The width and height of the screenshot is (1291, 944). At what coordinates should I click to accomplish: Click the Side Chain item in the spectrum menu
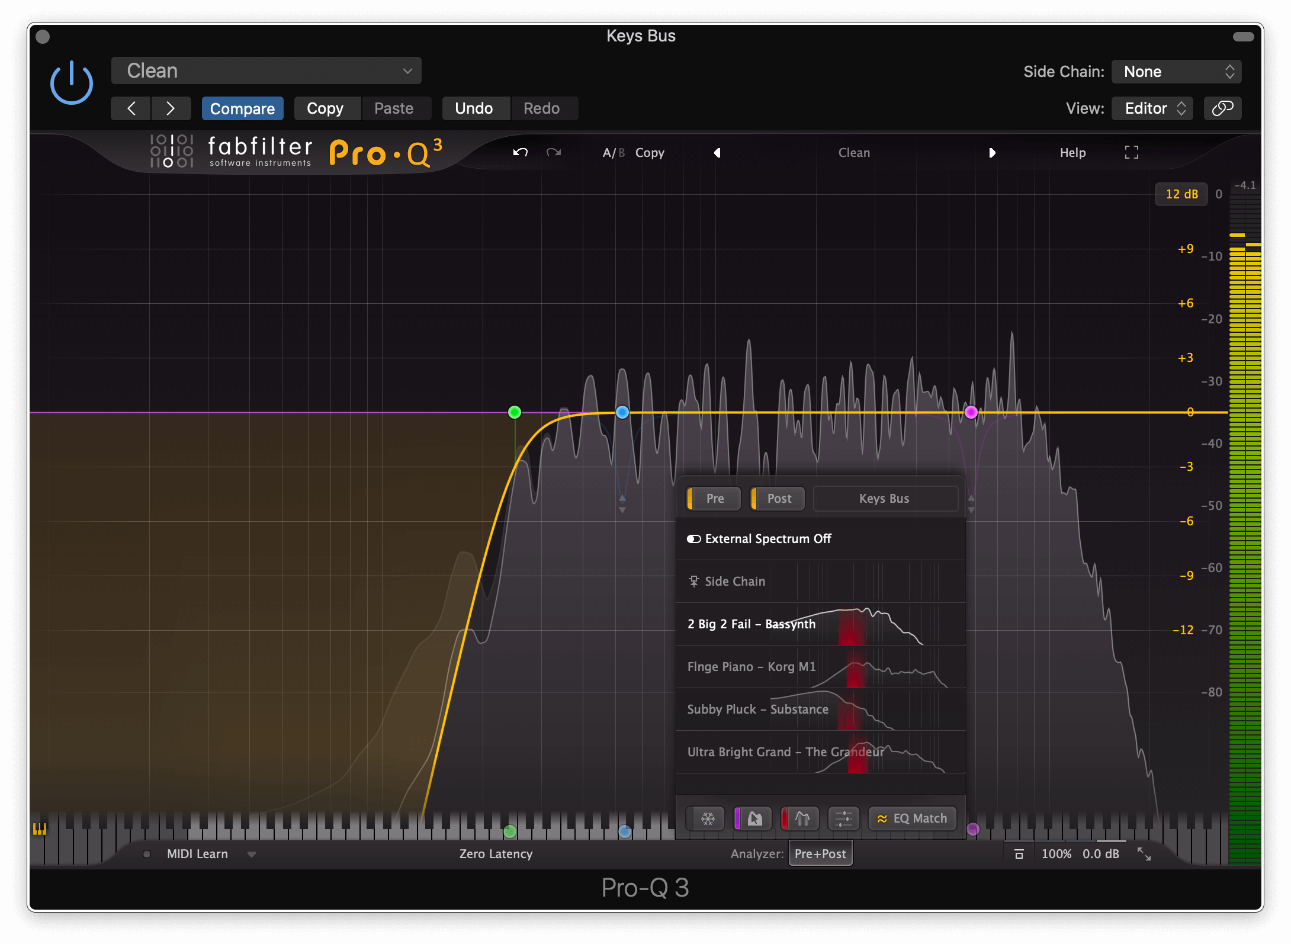click(735, 581)
